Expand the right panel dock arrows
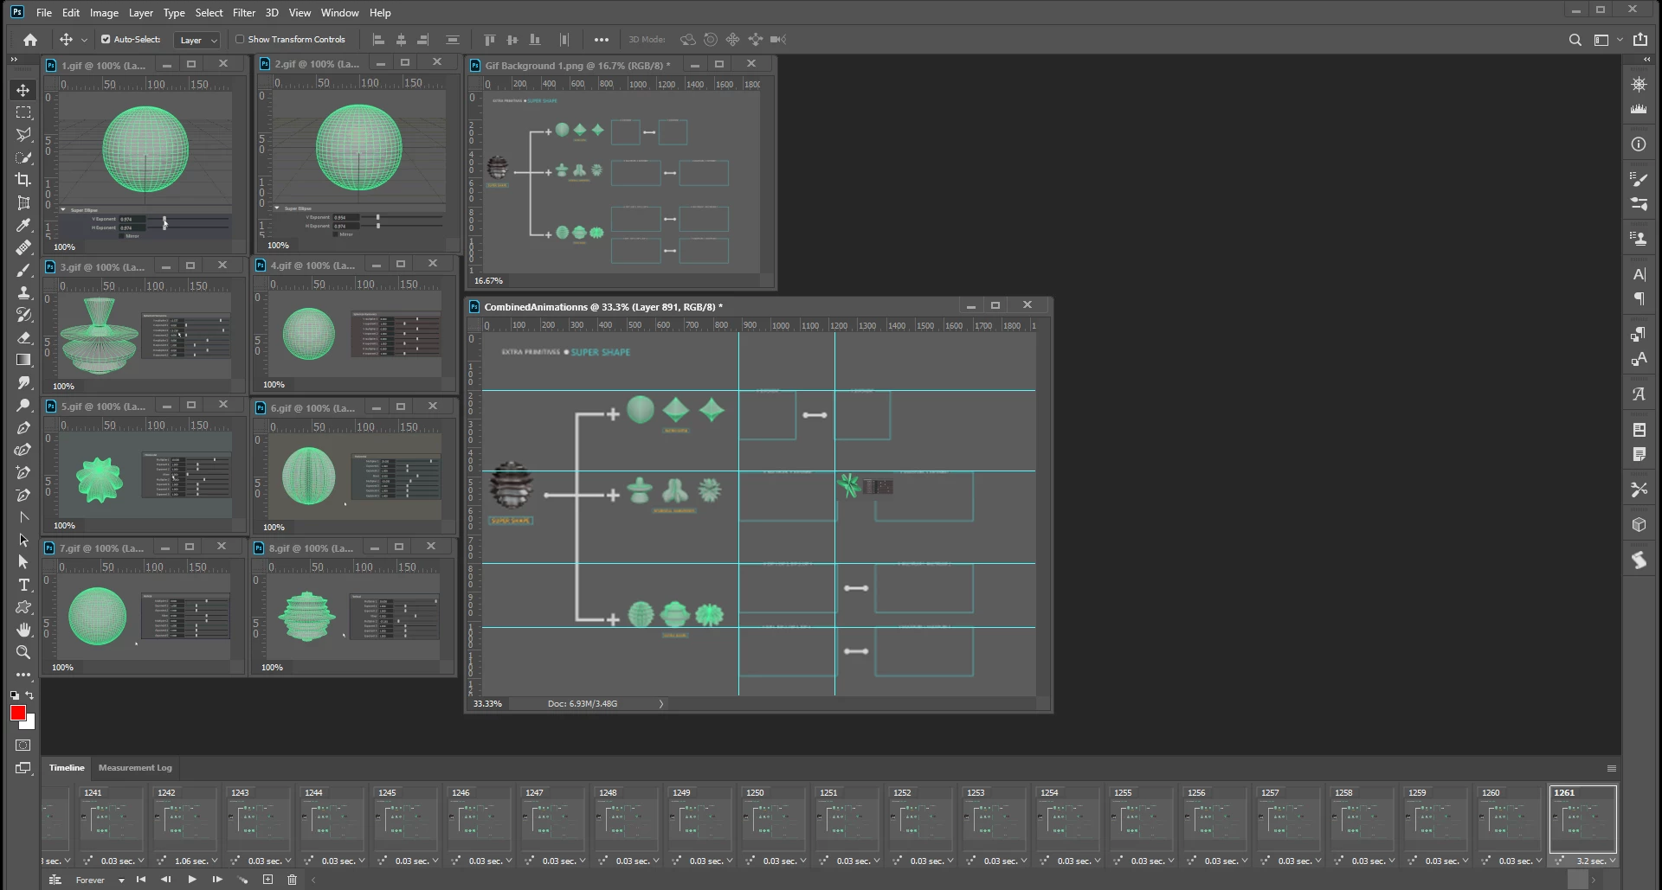1662x890 pixels. point(1646,59)
